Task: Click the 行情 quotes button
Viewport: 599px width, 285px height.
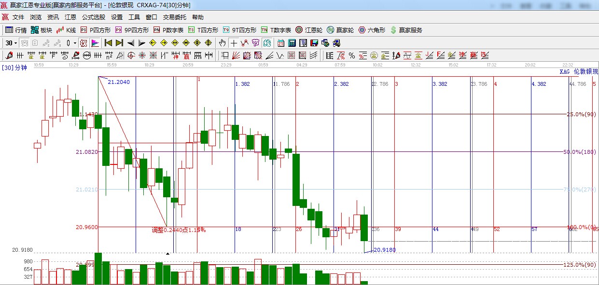Action: point(16,30)
